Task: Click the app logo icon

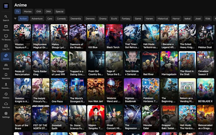Action: [x=6, y=6]
